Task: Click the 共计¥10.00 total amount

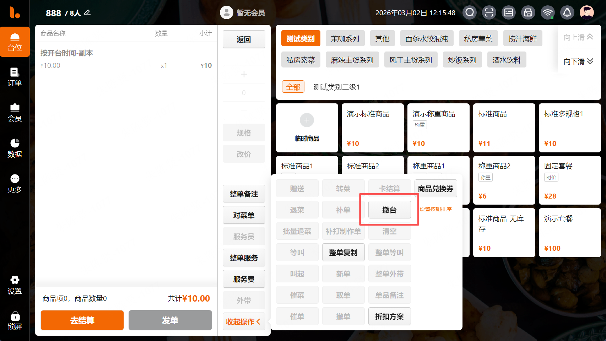Action: (189, 298)
